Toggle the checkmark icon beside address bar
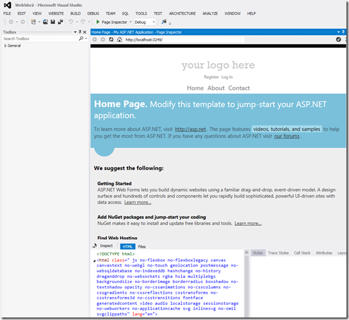 click(338, 40)
